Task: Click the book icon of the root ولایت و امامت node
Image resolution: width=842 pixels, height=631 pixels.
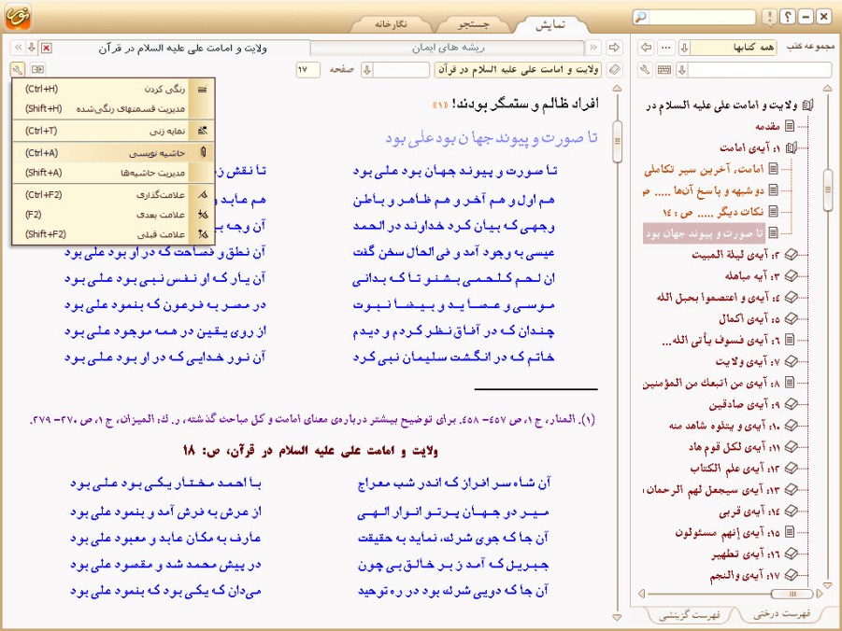Action: coord(807,105)
